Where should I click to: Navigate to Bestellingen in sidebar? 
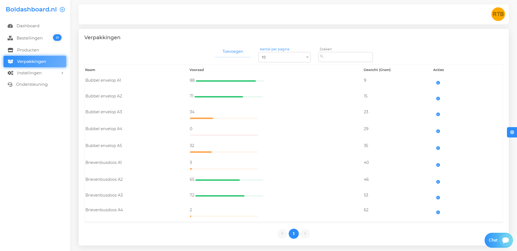29,38
